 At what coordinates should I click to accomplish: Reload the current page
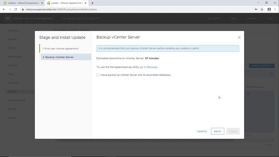tap(16, 10)
